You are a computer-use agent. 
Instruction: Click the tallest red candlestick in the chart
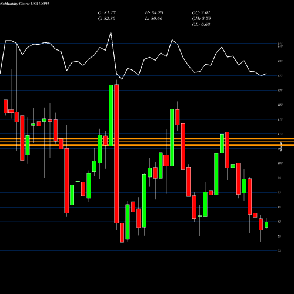pyautogui.click(x=116, y=153)
